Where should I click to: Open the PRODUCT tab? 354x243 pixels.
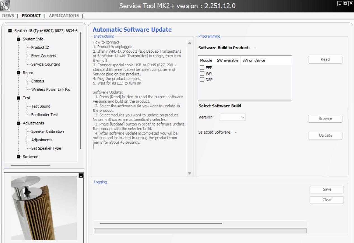[31, 16]
